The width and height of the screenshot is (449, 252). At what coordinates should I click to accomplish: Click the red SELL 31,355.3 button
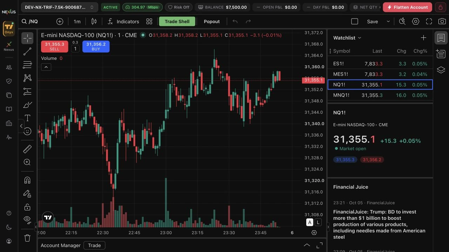point(54,47)
